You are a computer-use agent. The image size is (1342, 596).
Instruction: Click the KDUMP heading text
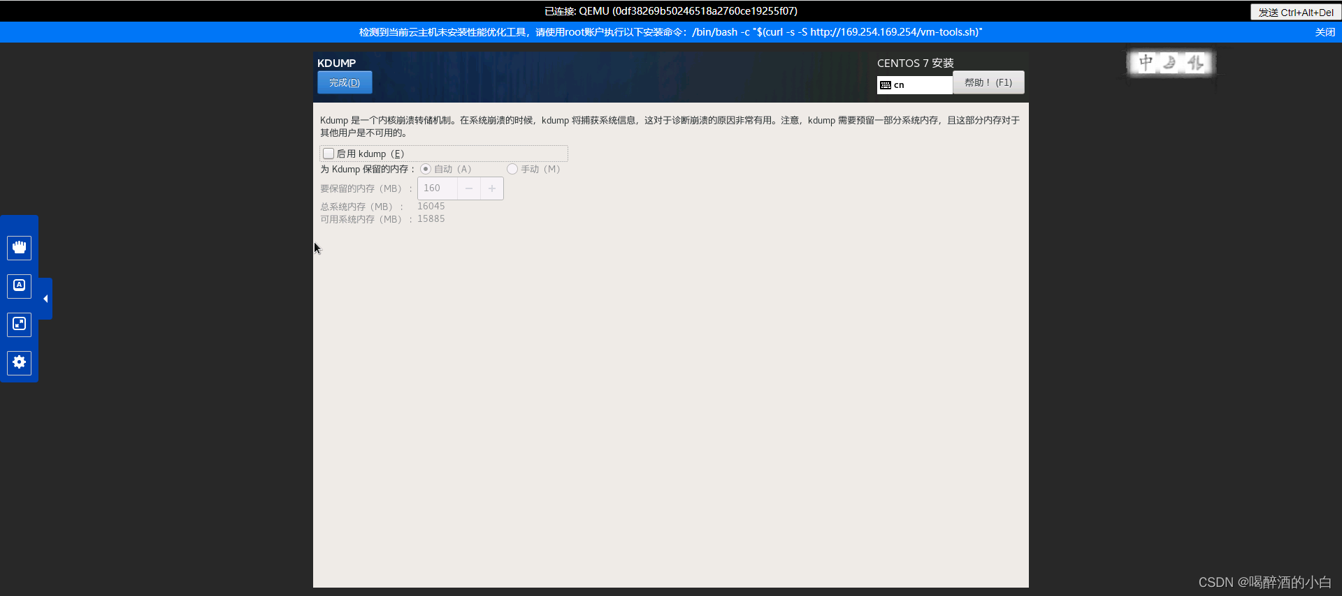[x=337, y=63]
